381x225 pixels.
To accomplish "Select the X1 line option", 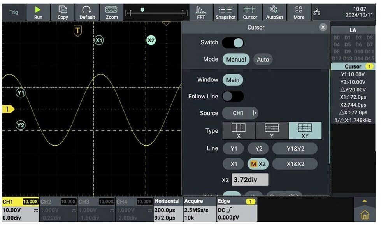I will pos(234,164).
